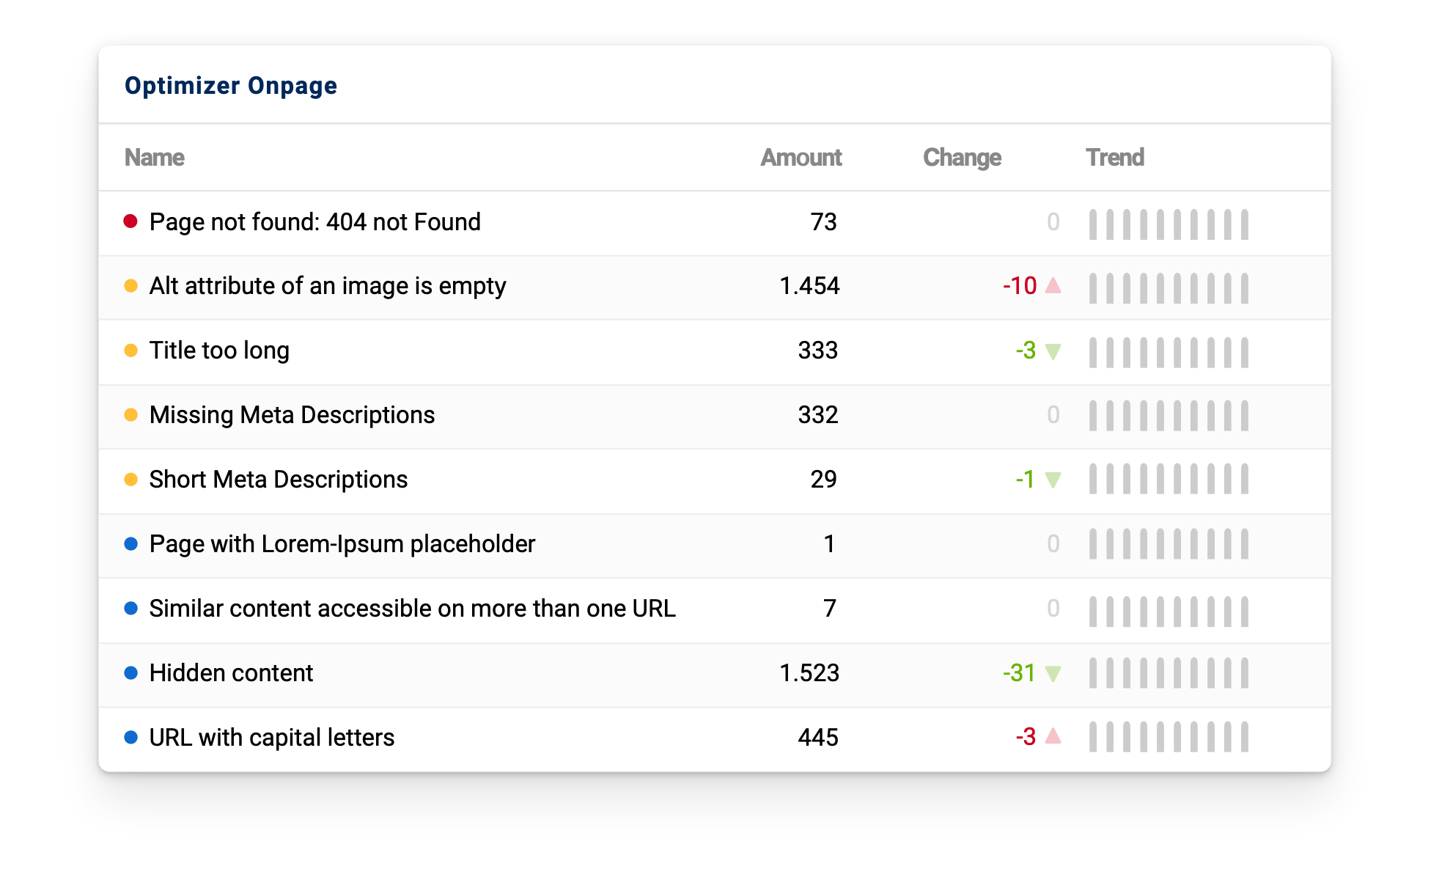Image resolution: width=1450 pixels, height=877 pixels.
Task: Click green down arrow in Short Meta Descriptions row
Action: [x=1053, y=480]
